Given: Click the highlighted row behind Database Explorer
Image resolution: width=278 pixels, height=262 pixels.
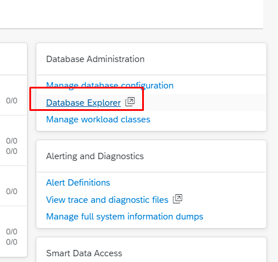Looking at the screenshot, I should pyautogui.click(x=151, y=103).
